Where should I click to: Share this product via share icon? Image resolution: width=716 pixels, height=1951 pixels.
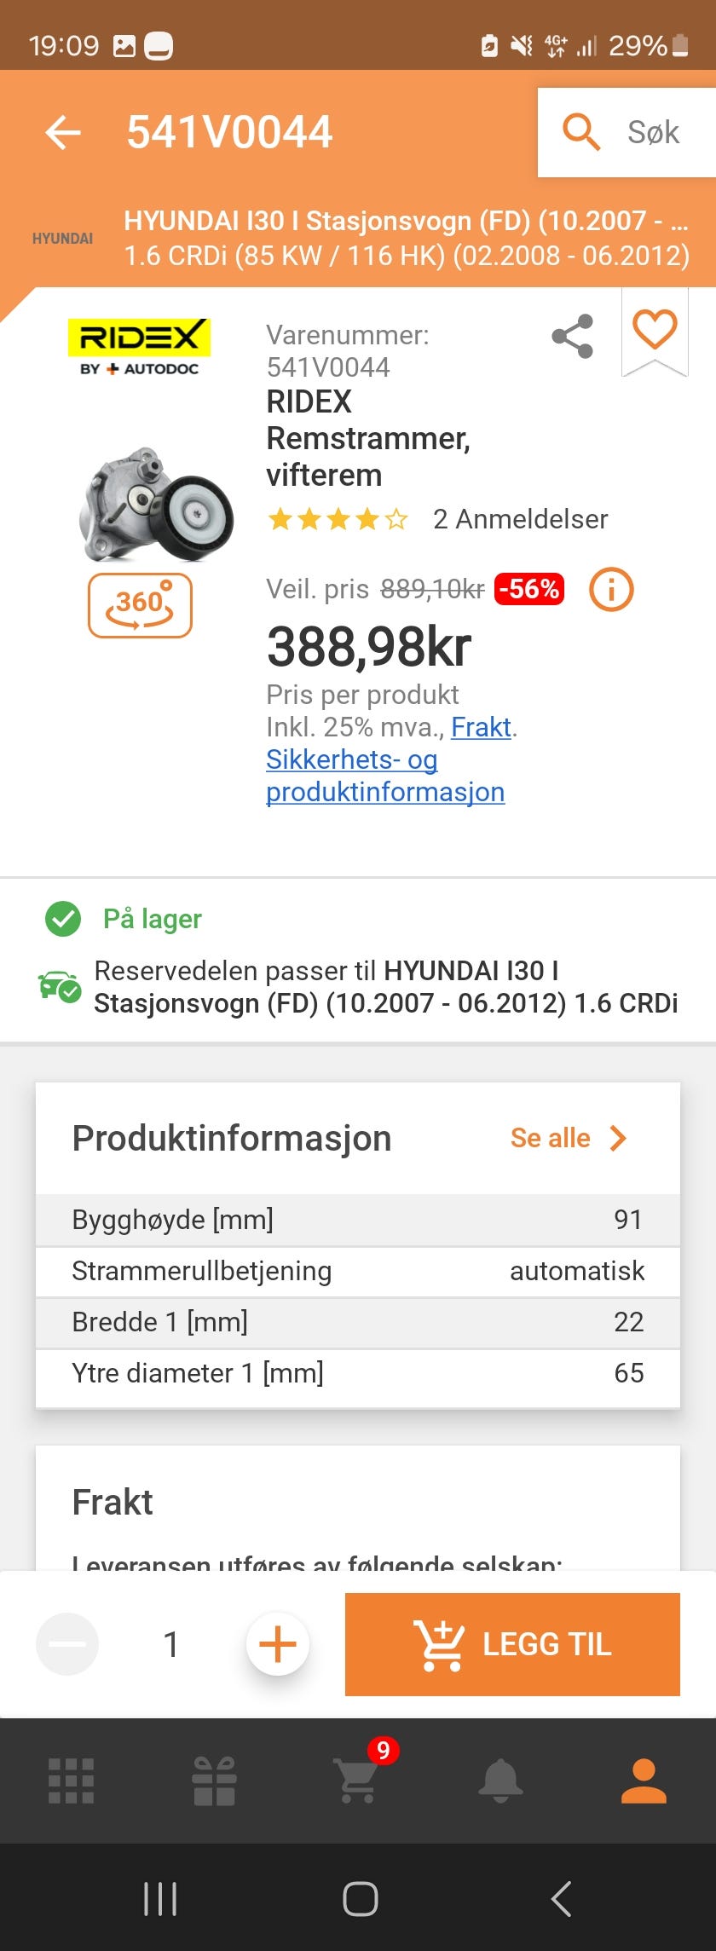573,336
